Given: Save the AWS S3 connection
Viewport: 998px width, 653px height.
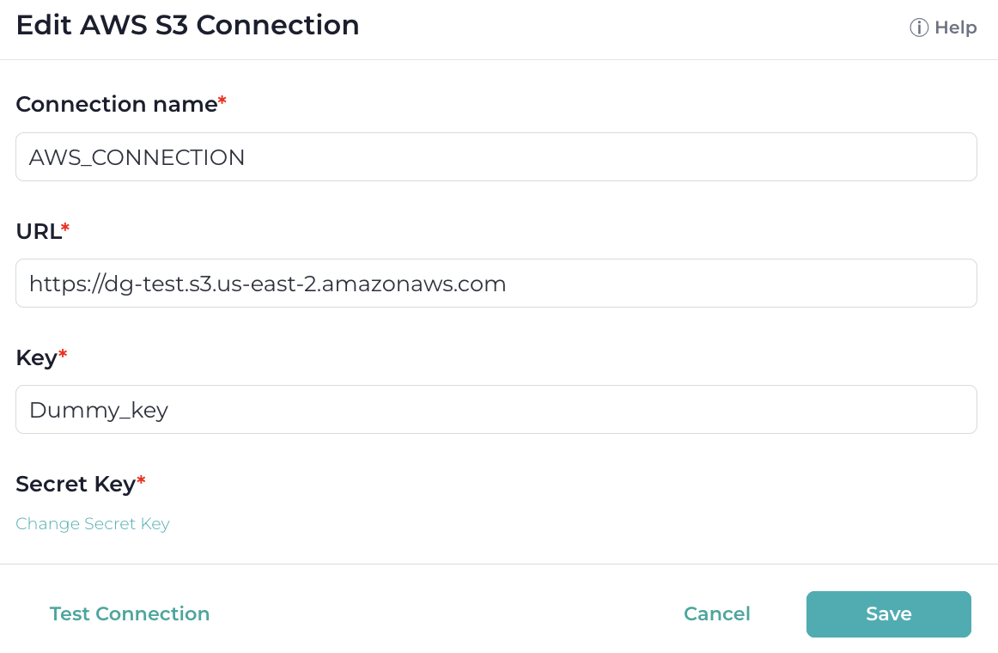Looking at the screenshot, I should [889, 614].
